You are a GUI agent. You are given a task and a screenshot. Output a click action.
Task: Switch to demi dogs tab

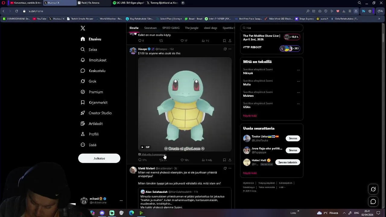point(210,28)
